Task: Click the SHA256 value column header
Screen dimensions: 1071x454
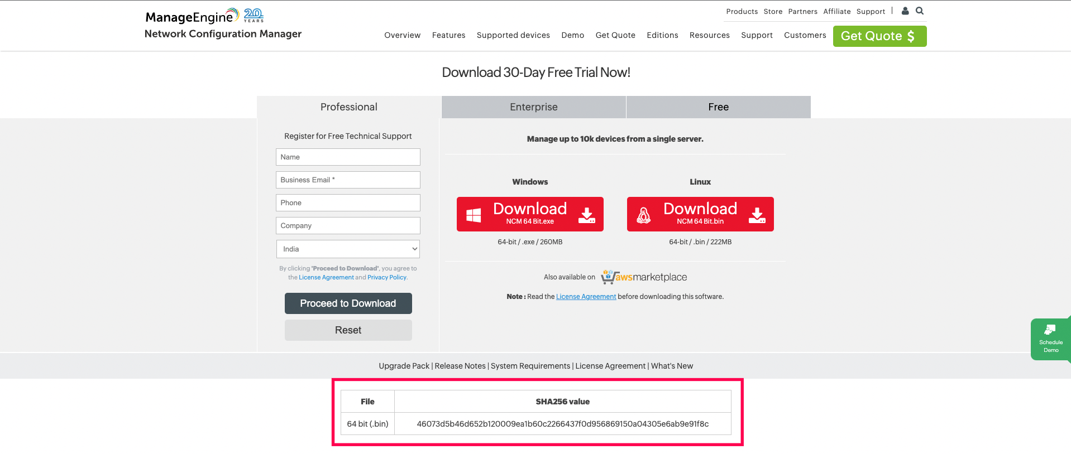Action: point(562,402)
